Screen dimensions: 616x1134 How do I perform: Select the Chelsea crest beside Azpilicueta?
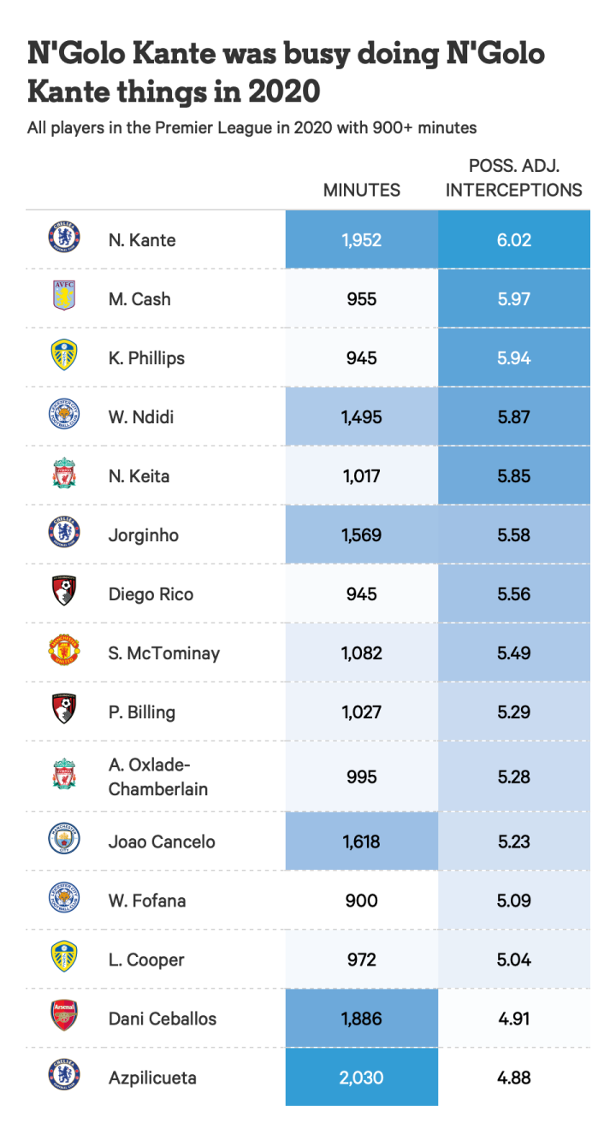64,1077
